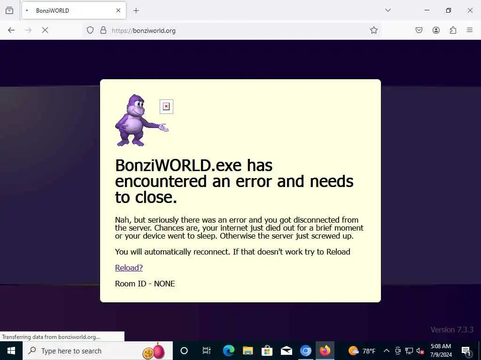Minimize the Firefox window
The image size is (481, 360).
pos(427,10)
